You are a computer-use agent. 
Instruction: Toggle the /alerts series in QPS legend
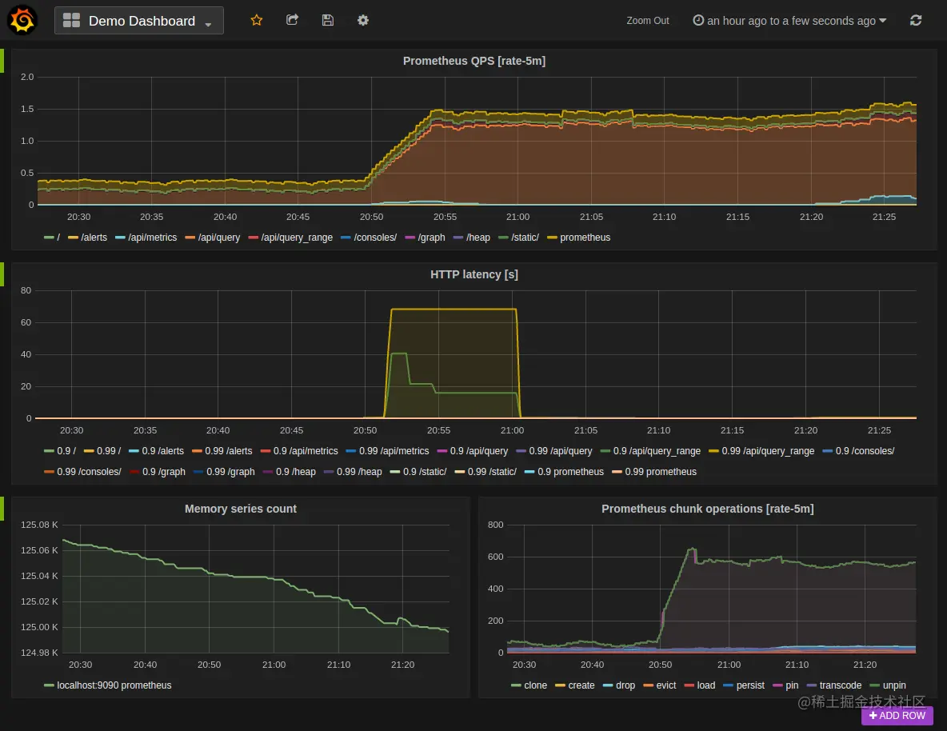(94, 238)
